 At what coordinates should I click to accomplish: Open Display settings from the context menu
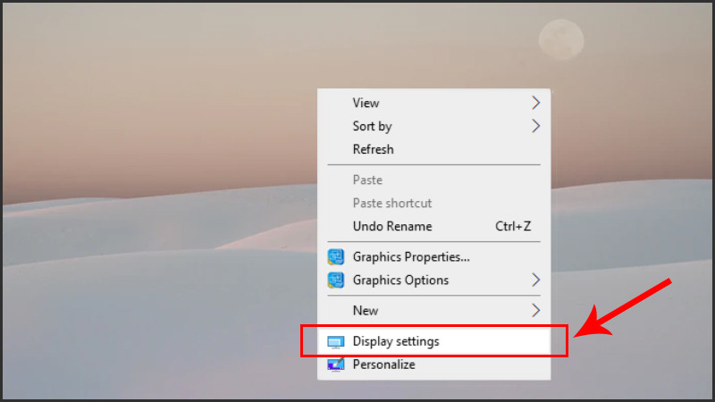click(396, 341)
